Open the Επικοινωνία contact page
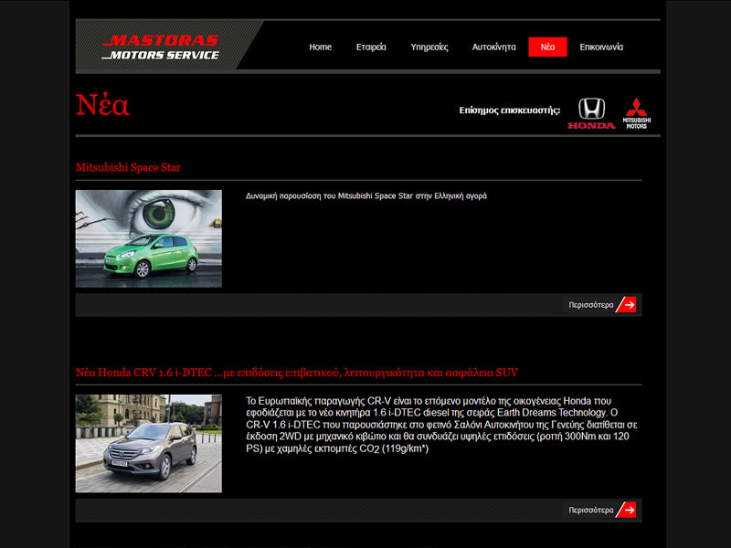731x548 pixels. pyautogui.click(x=601, y=47)
